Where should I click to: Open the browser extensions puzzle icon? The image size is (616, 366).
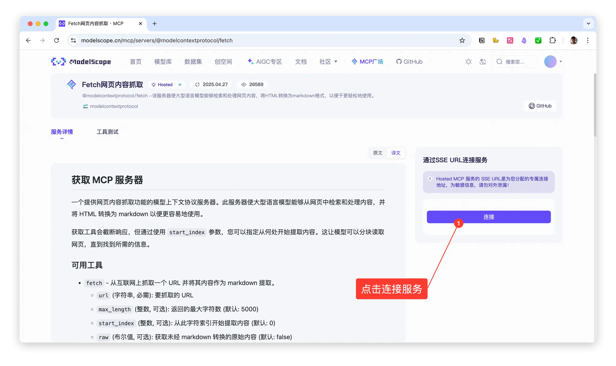553,40
